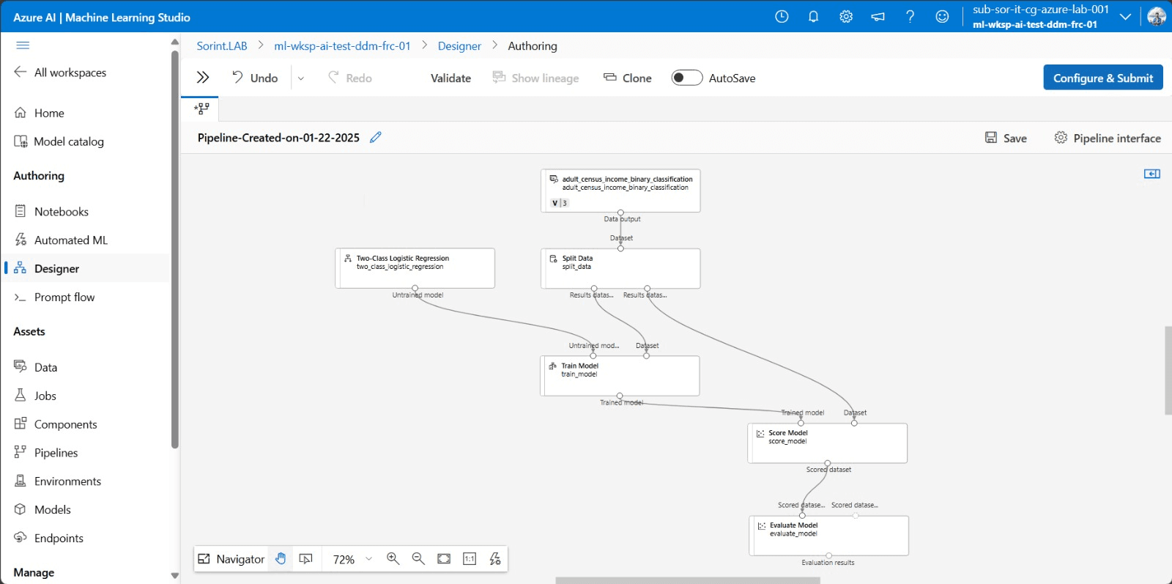This screenshot has height=584, width=1172.
Task: Toggle the AutoSave switch
Action: (687, 78)
